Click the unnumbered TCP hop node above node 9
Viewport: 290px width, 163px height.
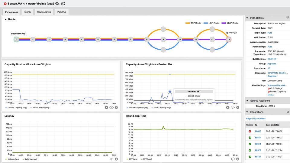point(163,29)
